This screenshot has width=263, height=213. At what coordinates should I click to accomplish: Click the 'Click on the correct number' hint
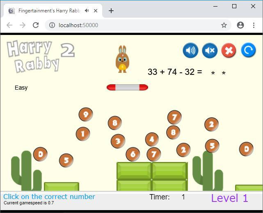tap(49, 197)
